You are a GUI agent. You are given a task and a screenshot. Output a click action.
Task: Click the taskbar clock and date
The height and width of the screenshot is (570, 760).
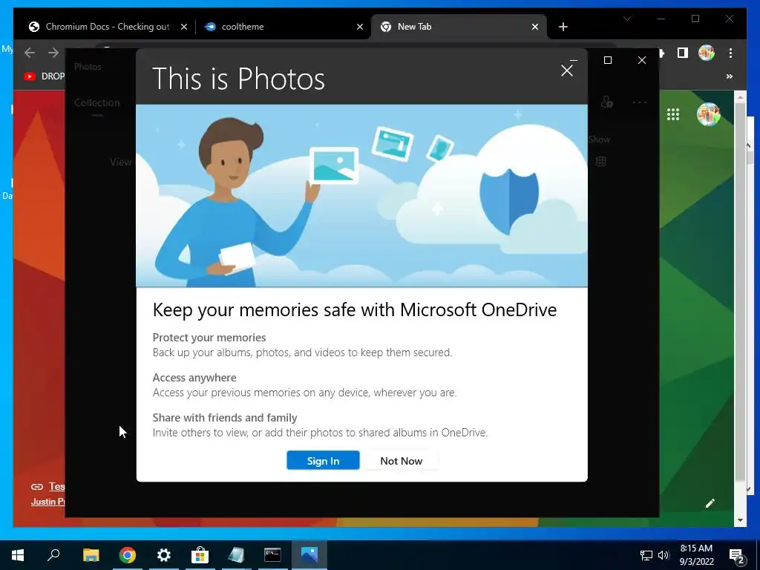696,555
